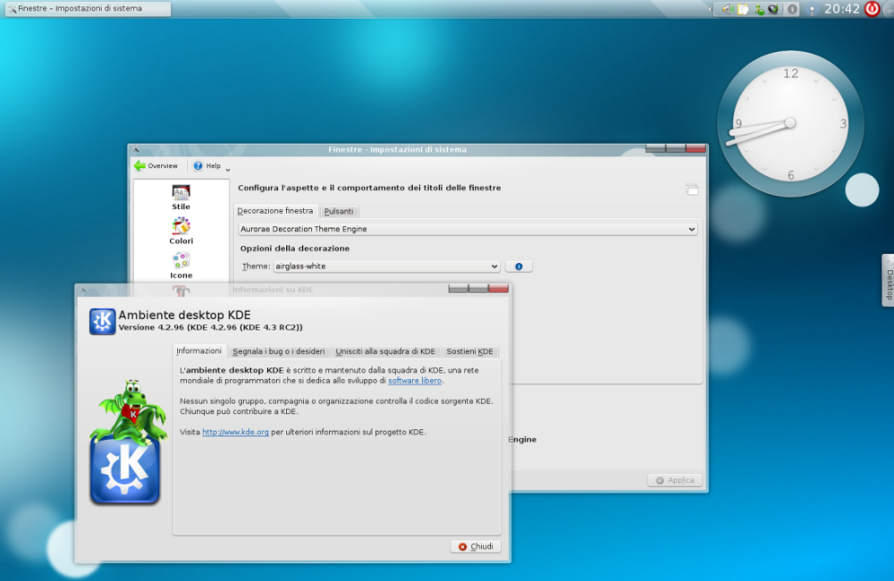Screen dimensions: 894x581
Task: Open the panel toolbox cashew at top-right corner
Action: (x=889, y=8)
